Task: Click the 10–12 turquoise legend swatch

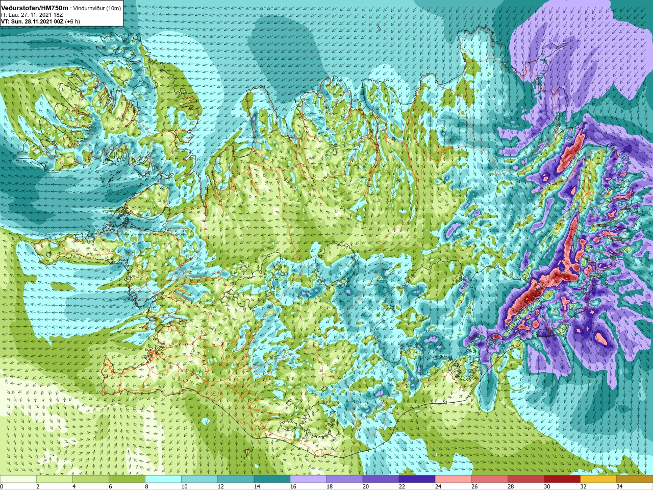Action: [x=199, y=479]
